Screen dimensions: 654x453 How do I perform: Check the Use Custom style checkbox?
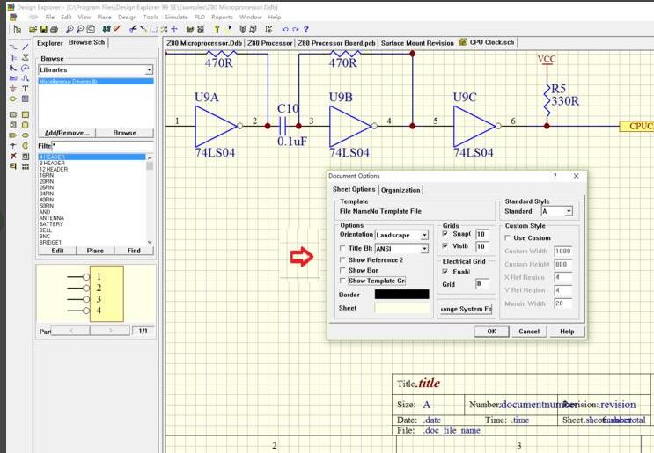(508, 237)
